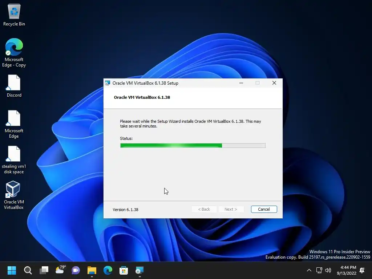Open the weather widget showing 79°
The image size is (372, 279).
(60, 270)
